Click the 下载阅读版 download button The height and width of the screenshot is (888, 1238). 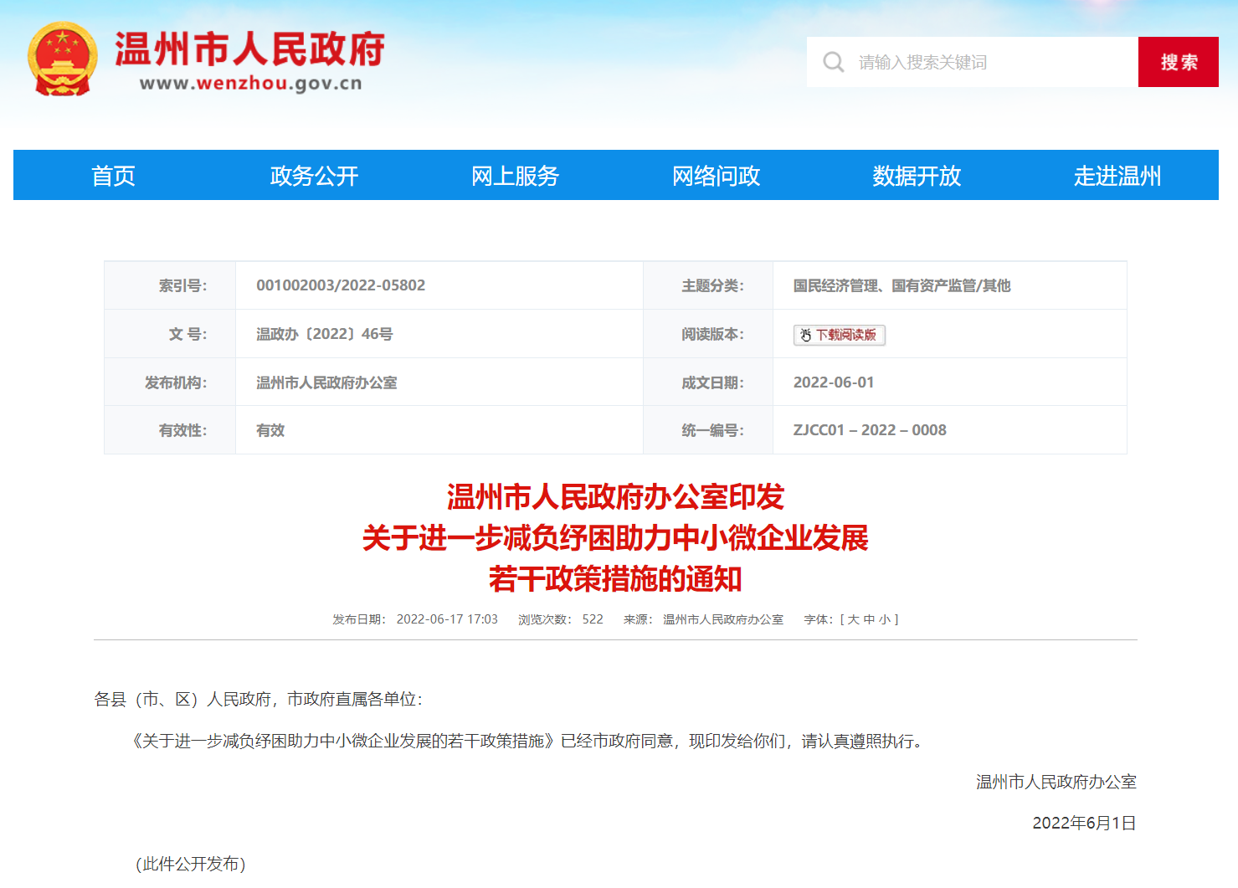point(839,335)
